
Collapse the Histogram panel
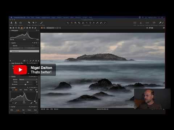(10, 31)
